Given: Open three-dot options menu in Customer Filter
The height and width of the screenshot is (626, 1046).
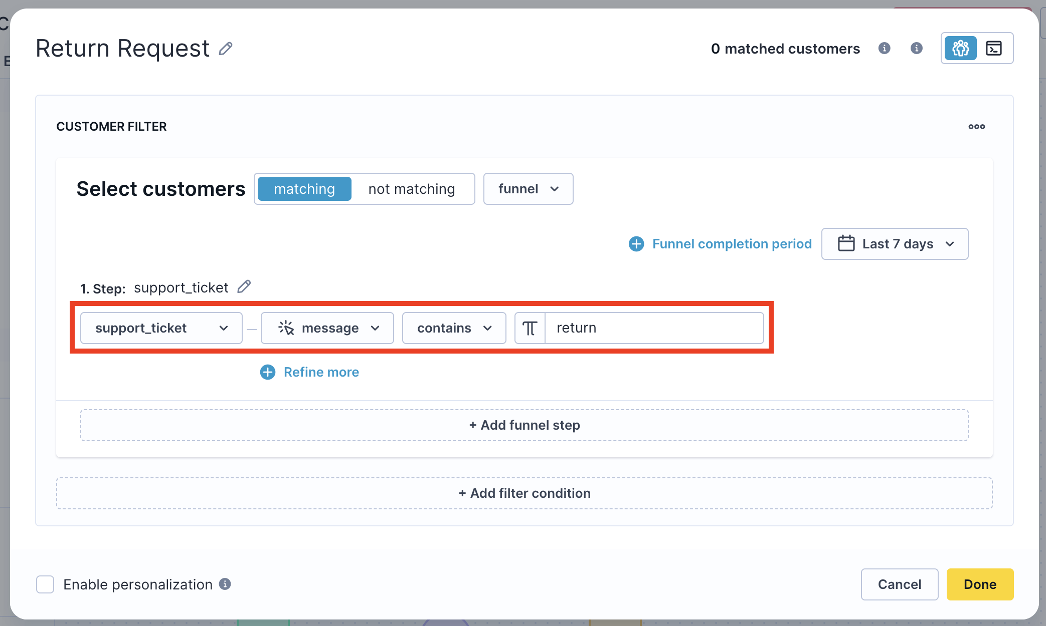Looking at the screenshot, I should [x=976, y=127].
